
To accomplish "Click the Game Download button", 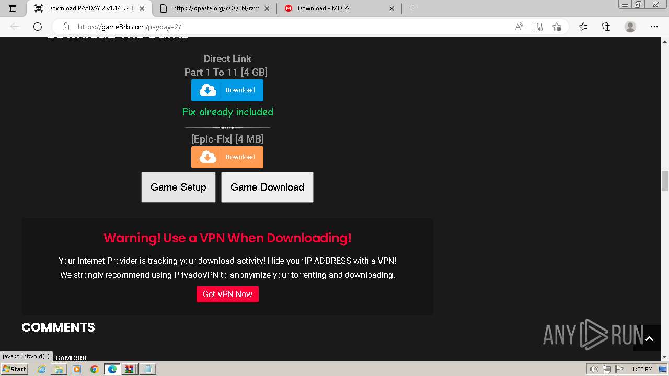I will pos(267,187).
